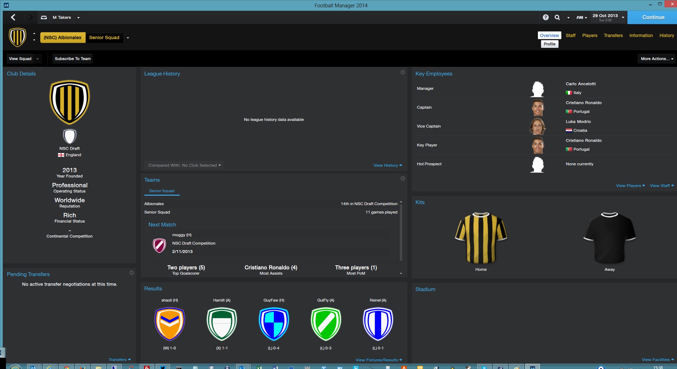This screenshot has width=677, height=369.
Task: Click the (NSC) Albionalex club button
Action: point(63,37)
